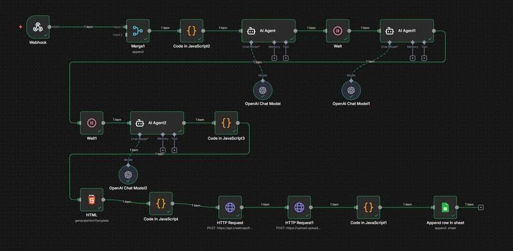This screenshot has width=513, height=251.
Task: Click the 'POST: https://upload.upload...' subtitle
Action: pyautogui.click(x=299, y=228)
